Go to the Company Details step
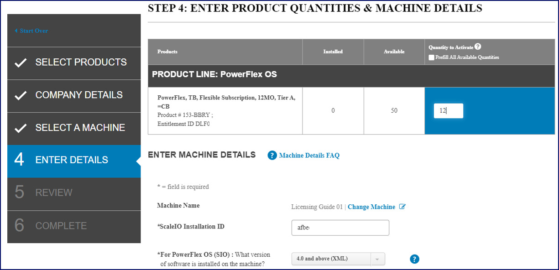This screenshot has width=559, height=270. [79, 95]
